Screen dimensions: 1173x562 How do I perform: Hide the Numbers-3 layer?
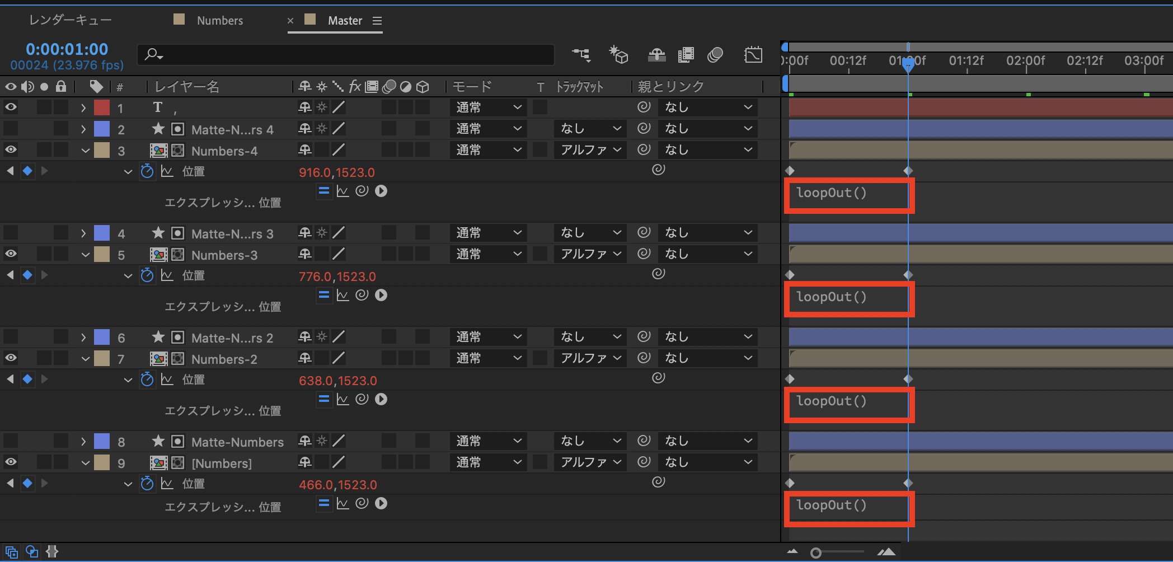pyautogui.click(x=11, y=254)
